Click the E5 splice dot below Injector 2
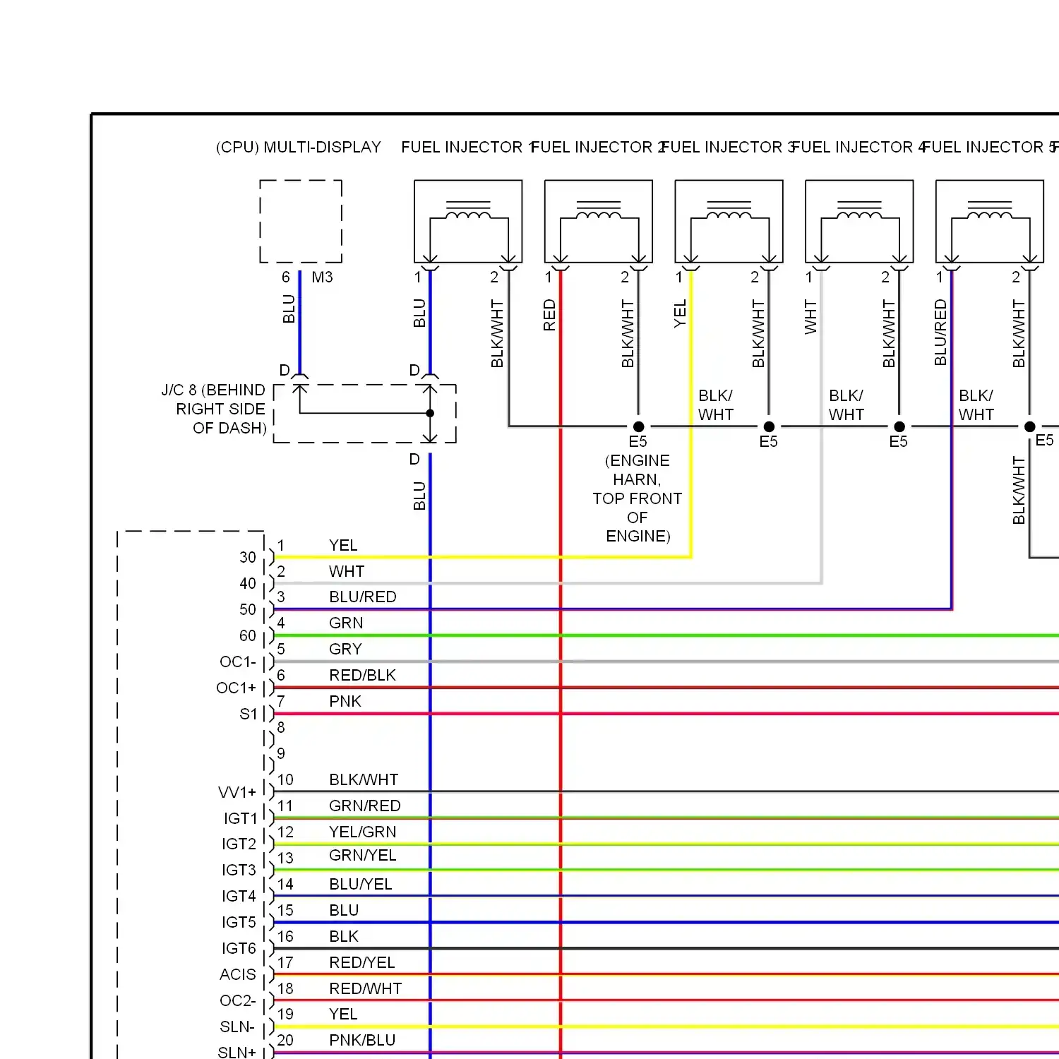Image resolution: width=1059 pixels, height=1059 pixels. [638, 426]
